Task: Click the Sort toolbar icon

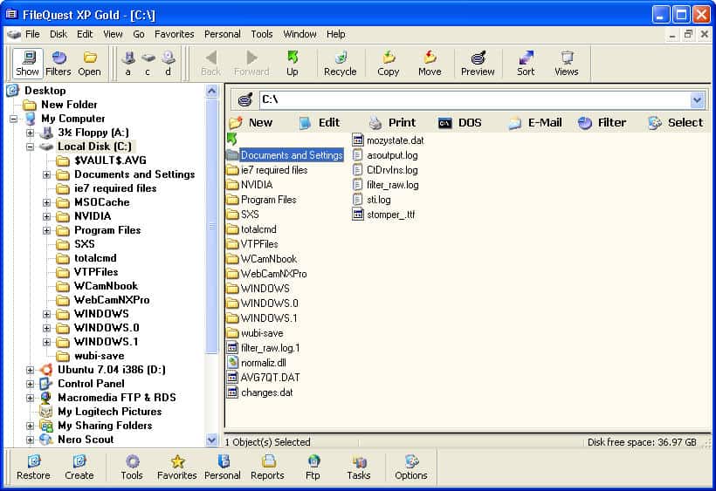Action: [526, 63]
